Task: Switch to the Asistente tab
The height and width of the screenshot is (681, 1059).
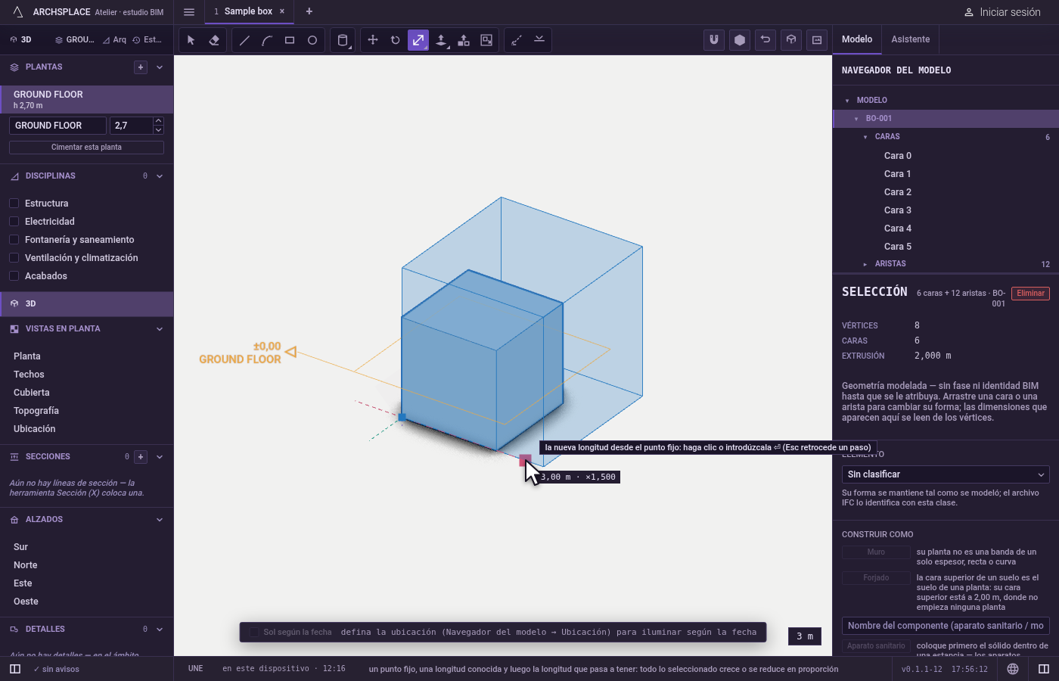Action: click(x=911, y=39)
